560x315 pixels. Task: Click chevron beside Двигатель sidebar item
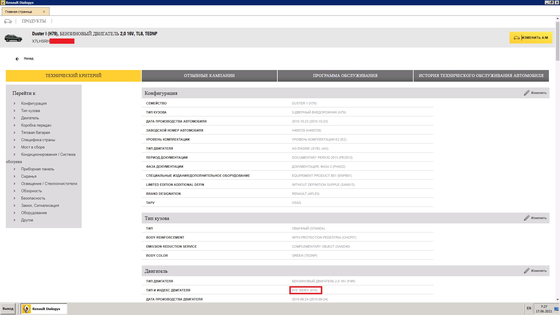tap(14, 118)
